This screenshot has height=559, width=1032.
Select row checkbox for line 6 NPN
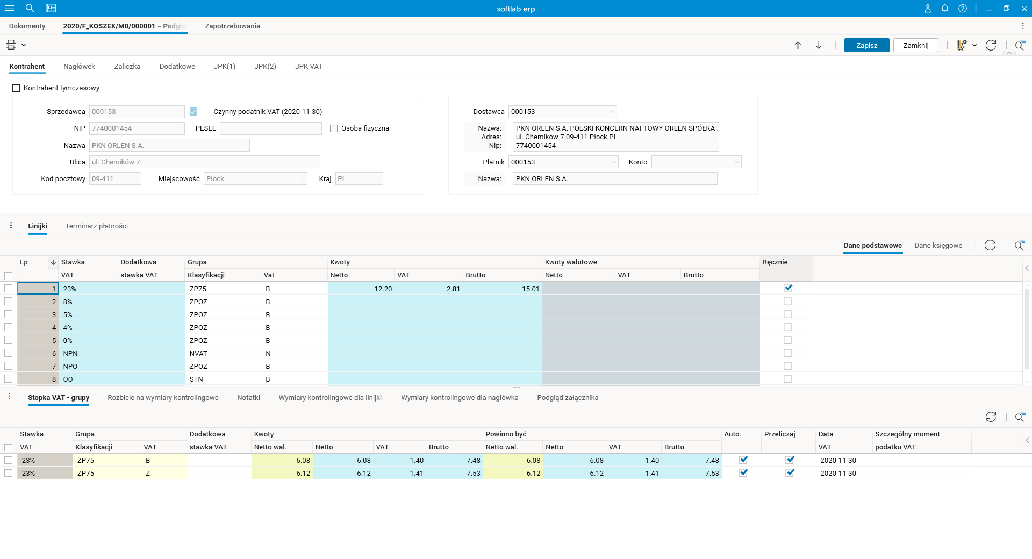coord(8,353)
